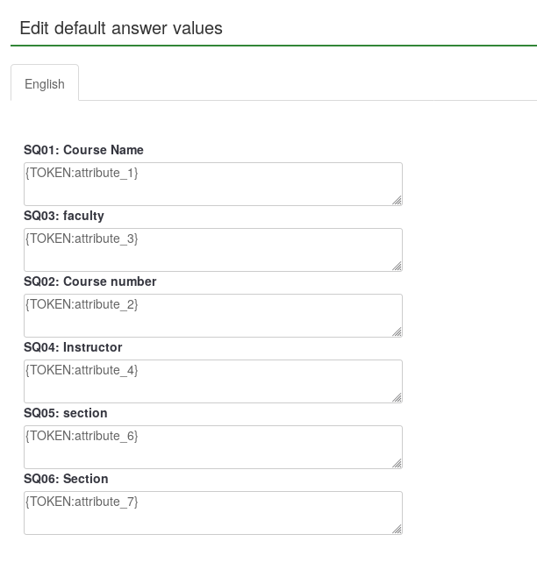Click the SQ01 Course Name text field

point(212,184)
